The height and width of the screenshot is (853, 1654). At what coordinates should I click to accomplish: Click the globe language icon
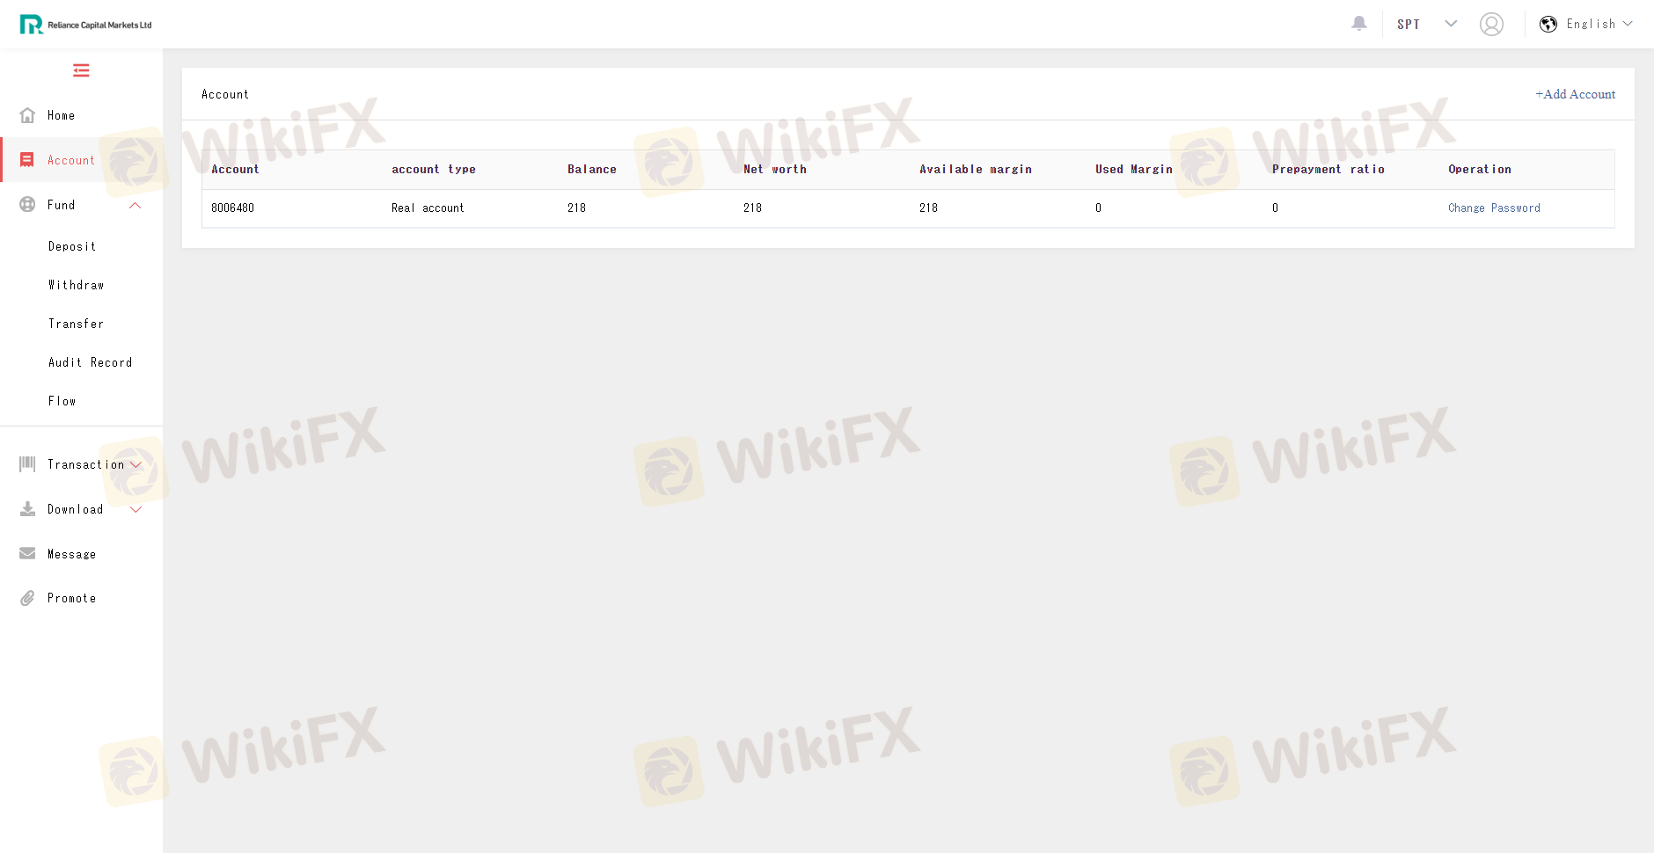click(x=1548, y=24)
